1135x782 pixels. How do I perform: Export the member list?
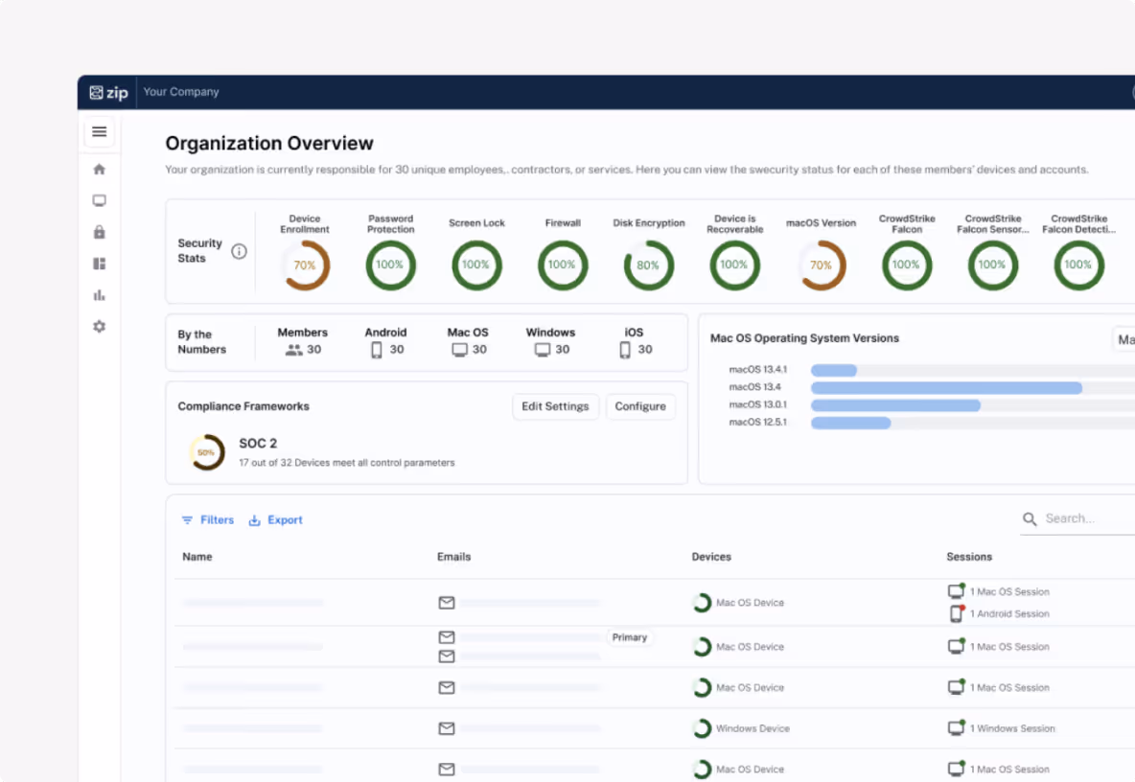click(276, 519)
